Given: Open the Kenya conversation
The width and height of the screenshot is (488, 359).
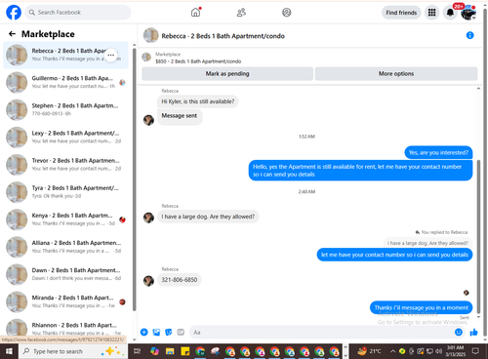Looking at the screenshot, I should coord(65,219).
